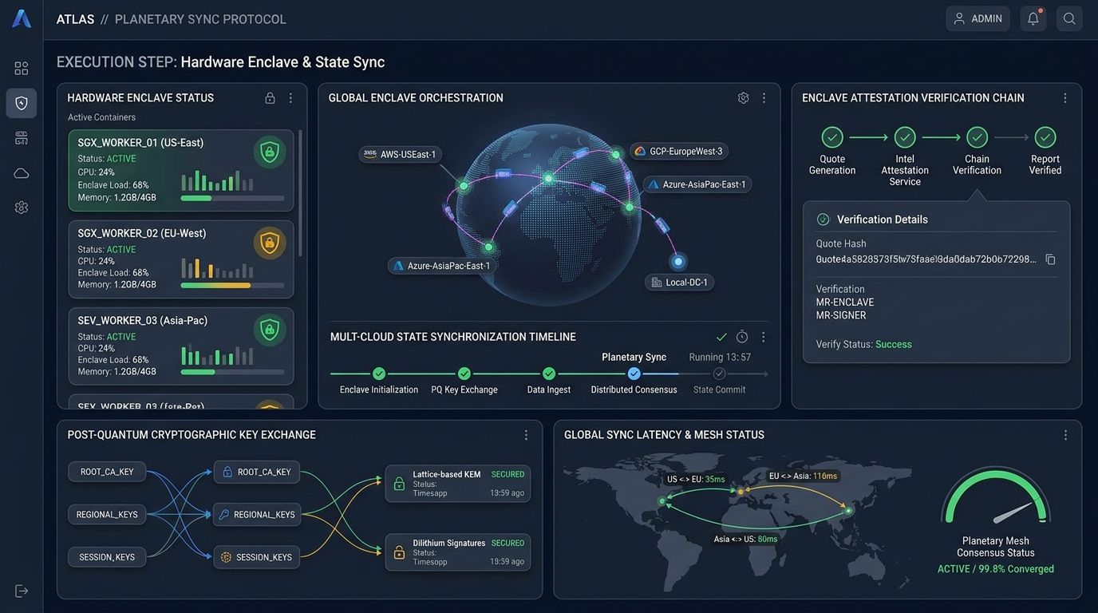1098x613 pixels.
Task: Select the Intel Attestation Service step check
Action: [905, 137]
